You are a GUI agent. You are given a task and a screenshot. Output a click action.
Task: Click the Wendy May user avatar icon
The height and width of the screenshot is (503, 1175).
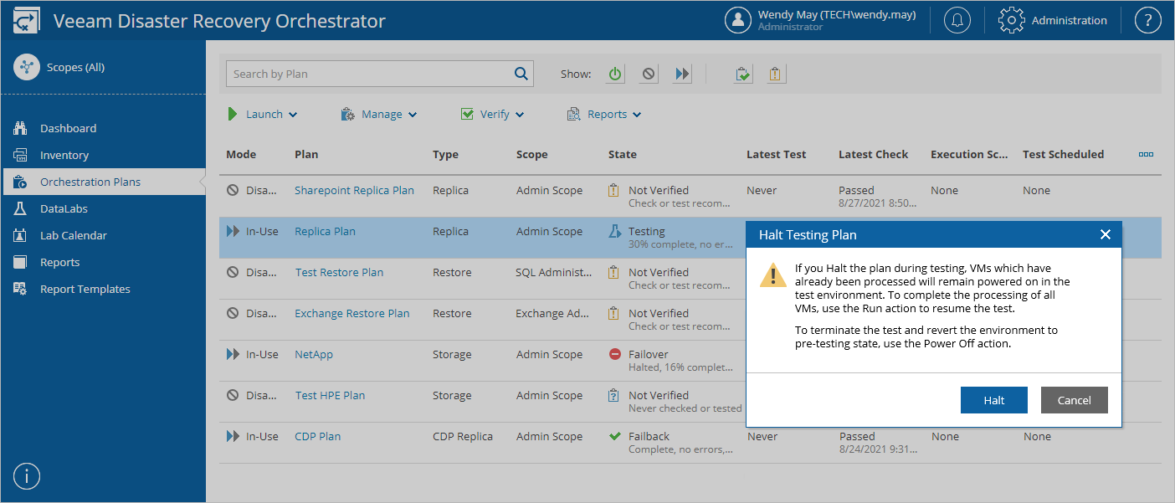(x=738, y=21)
